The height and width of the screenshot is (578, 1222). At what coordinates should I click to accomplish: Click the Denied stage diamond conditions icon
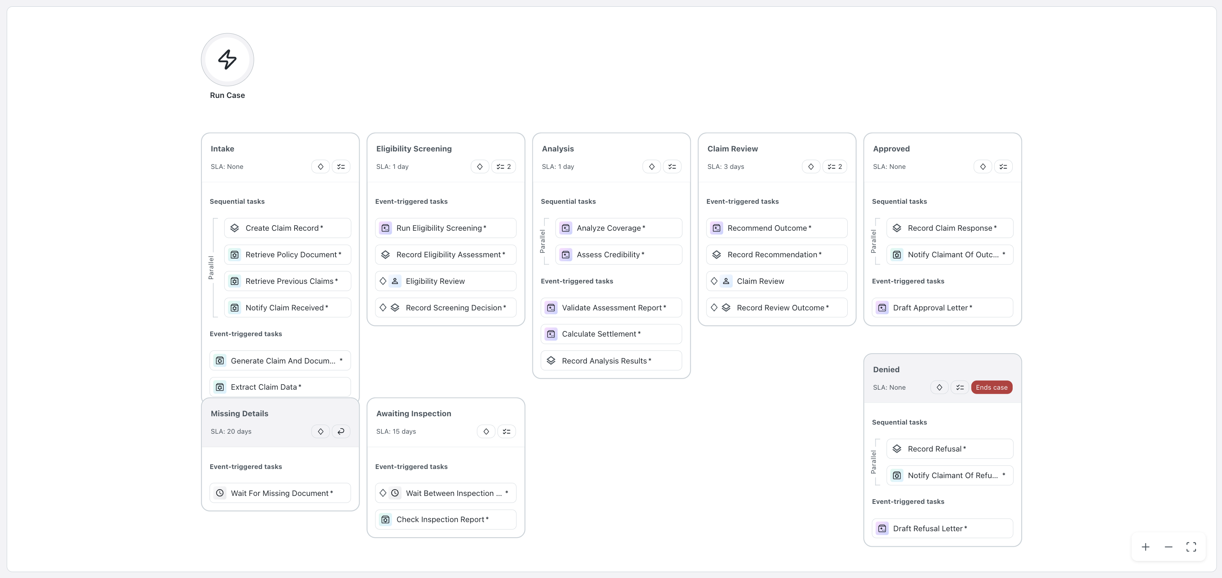tap(939, 387)
